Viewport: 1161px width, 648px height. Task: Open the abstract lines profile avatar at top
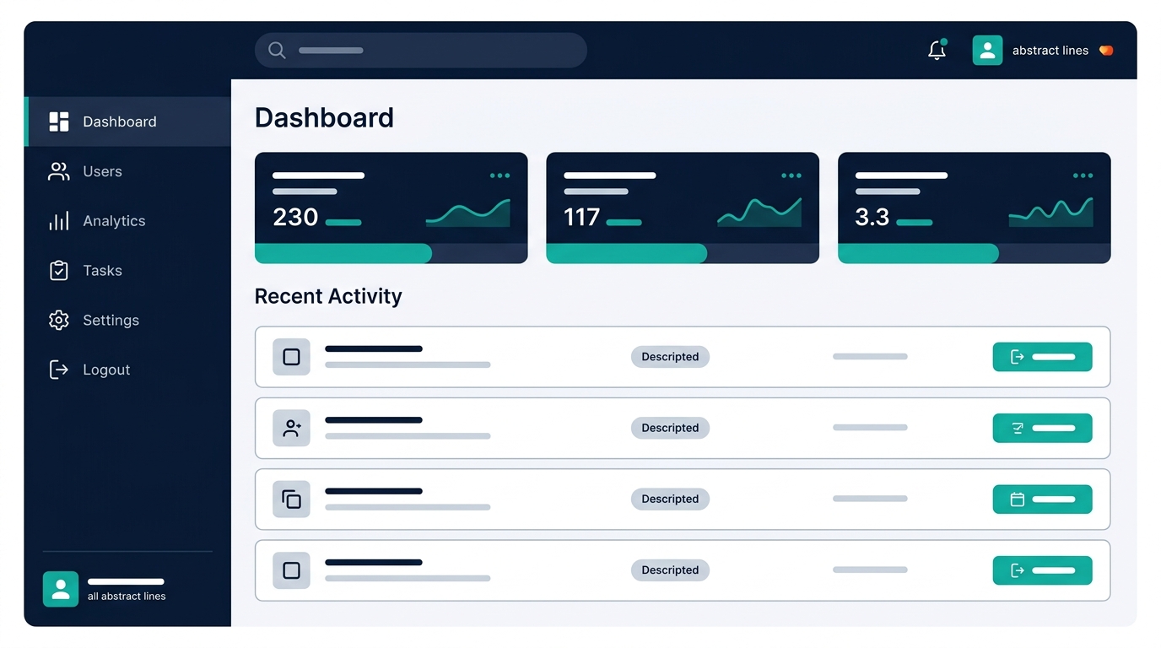[x=987, y=50]
